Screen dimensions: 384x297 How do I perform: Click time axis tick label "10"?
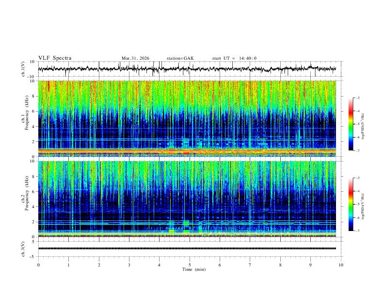point(341,265)
